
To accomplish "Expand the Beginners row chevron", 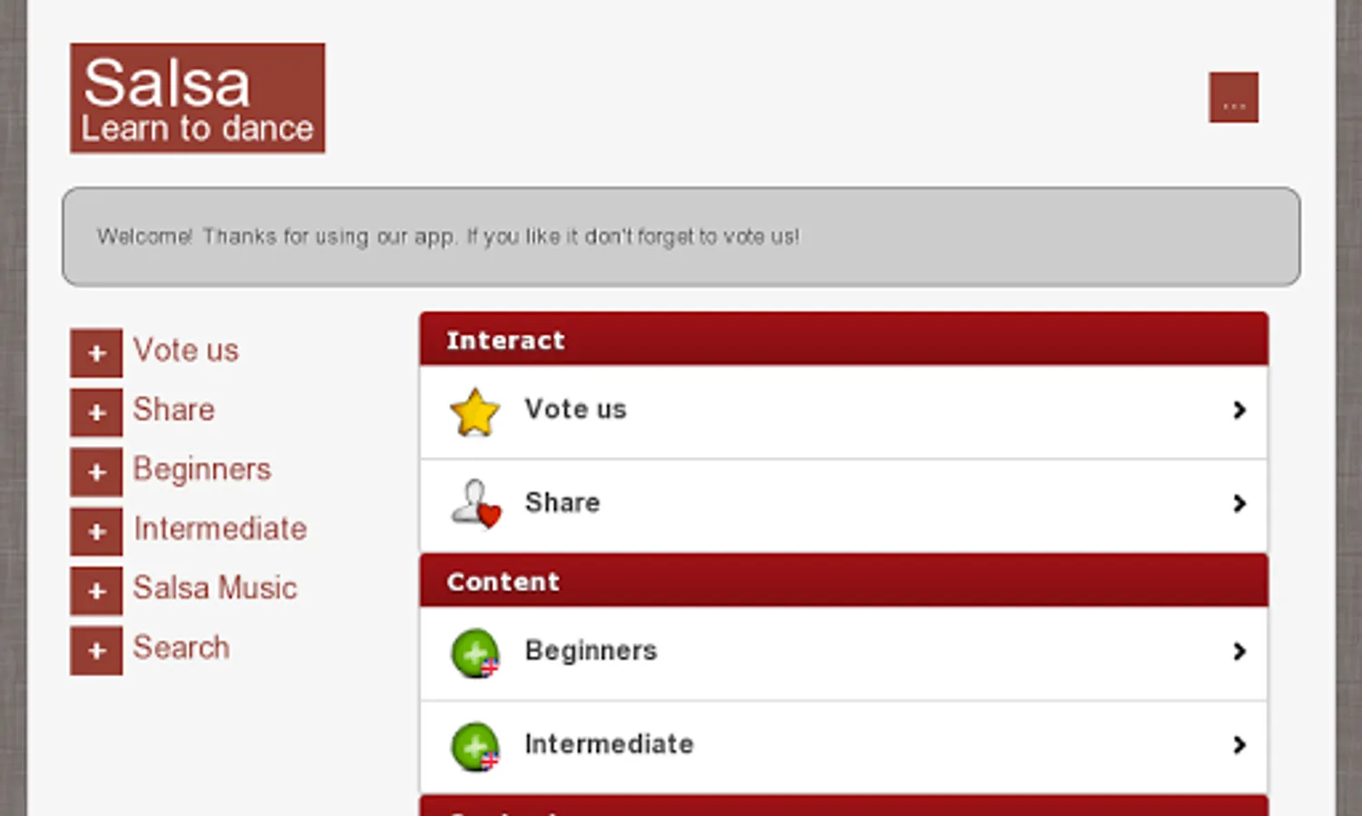I will (x=1240, y=652).
